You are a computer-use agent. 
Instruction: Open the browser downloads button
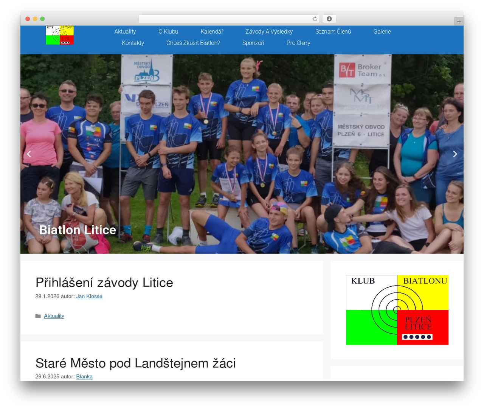click(x=329, y=19)
